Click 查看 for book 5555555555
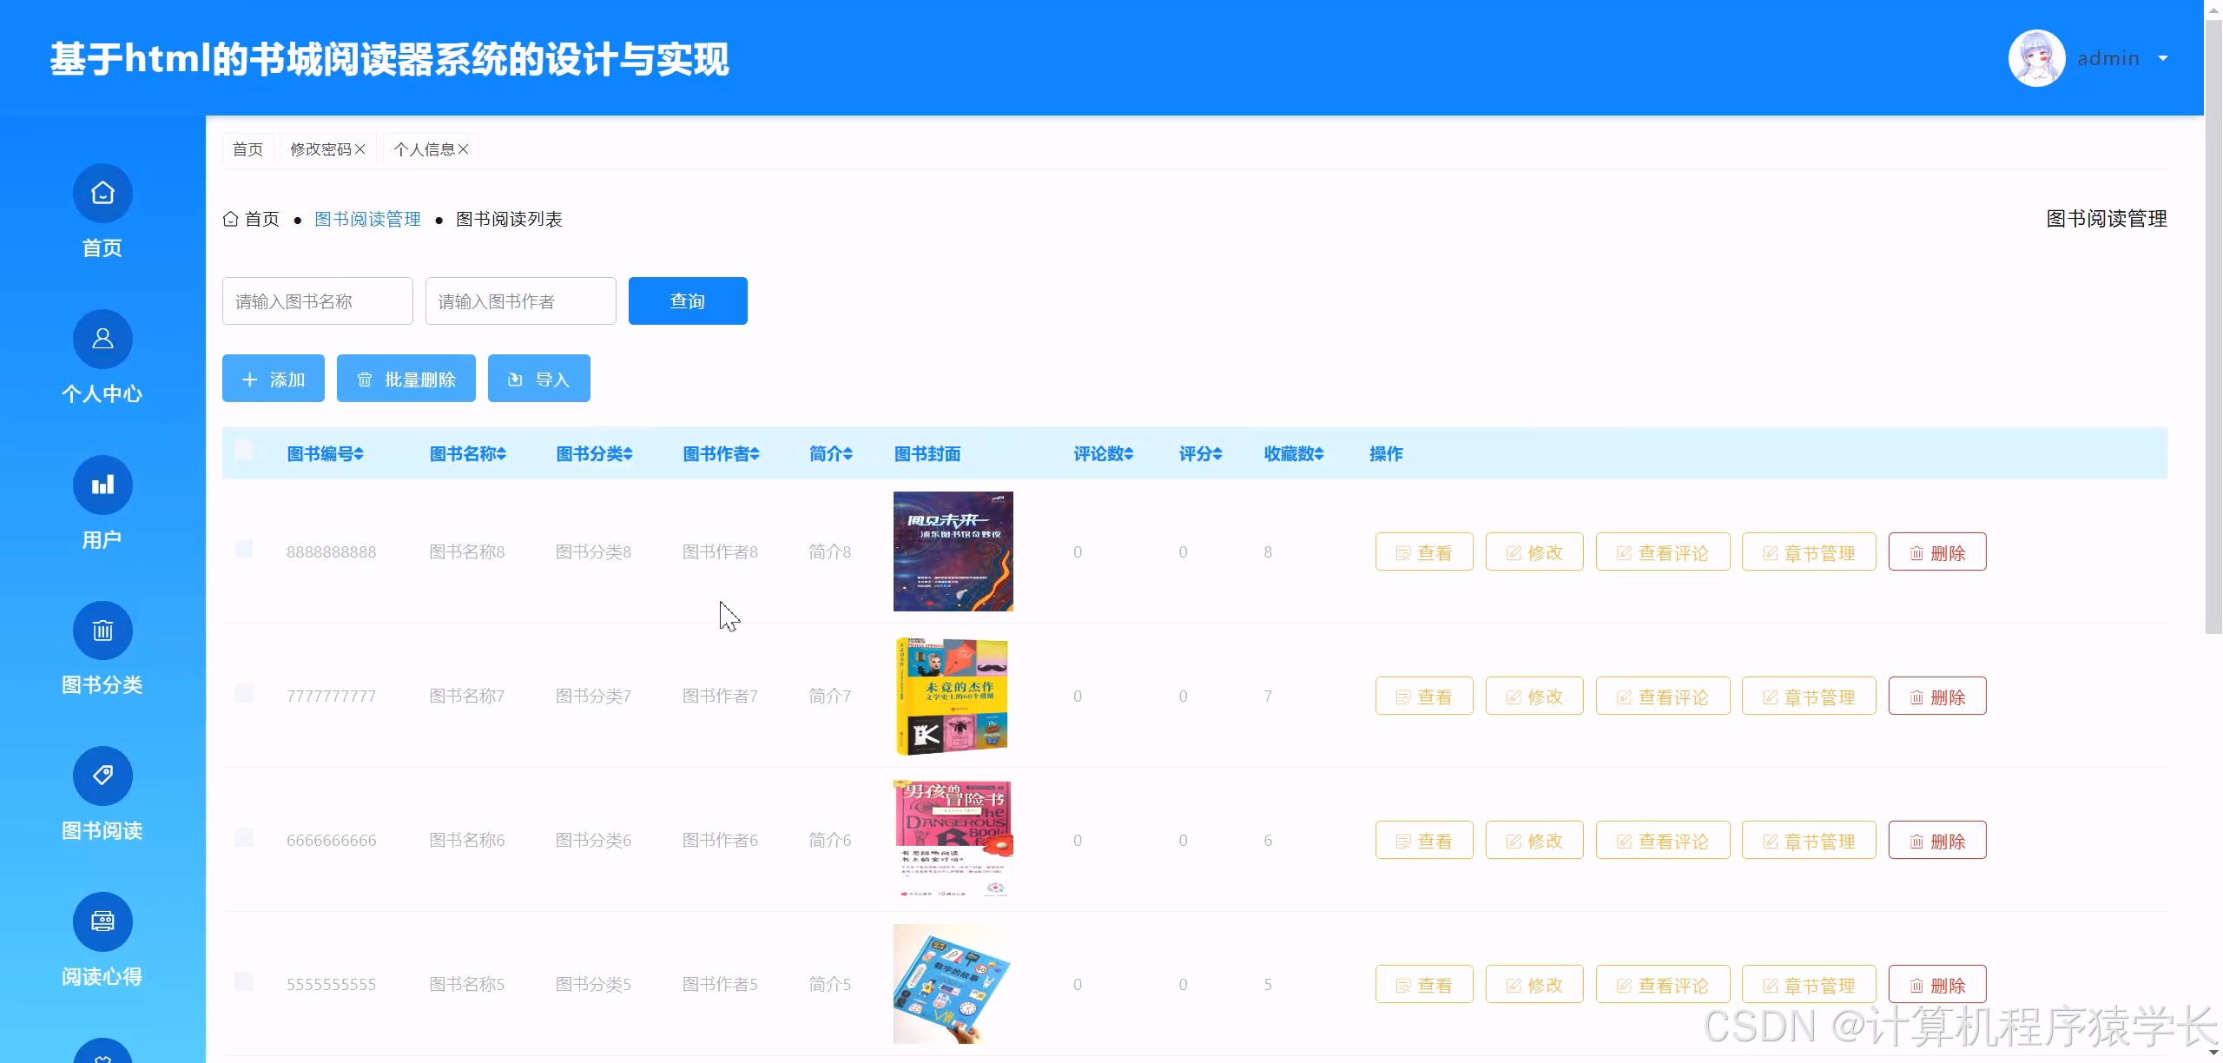The image size is (2223, 1063). (x=1424, y=985)
